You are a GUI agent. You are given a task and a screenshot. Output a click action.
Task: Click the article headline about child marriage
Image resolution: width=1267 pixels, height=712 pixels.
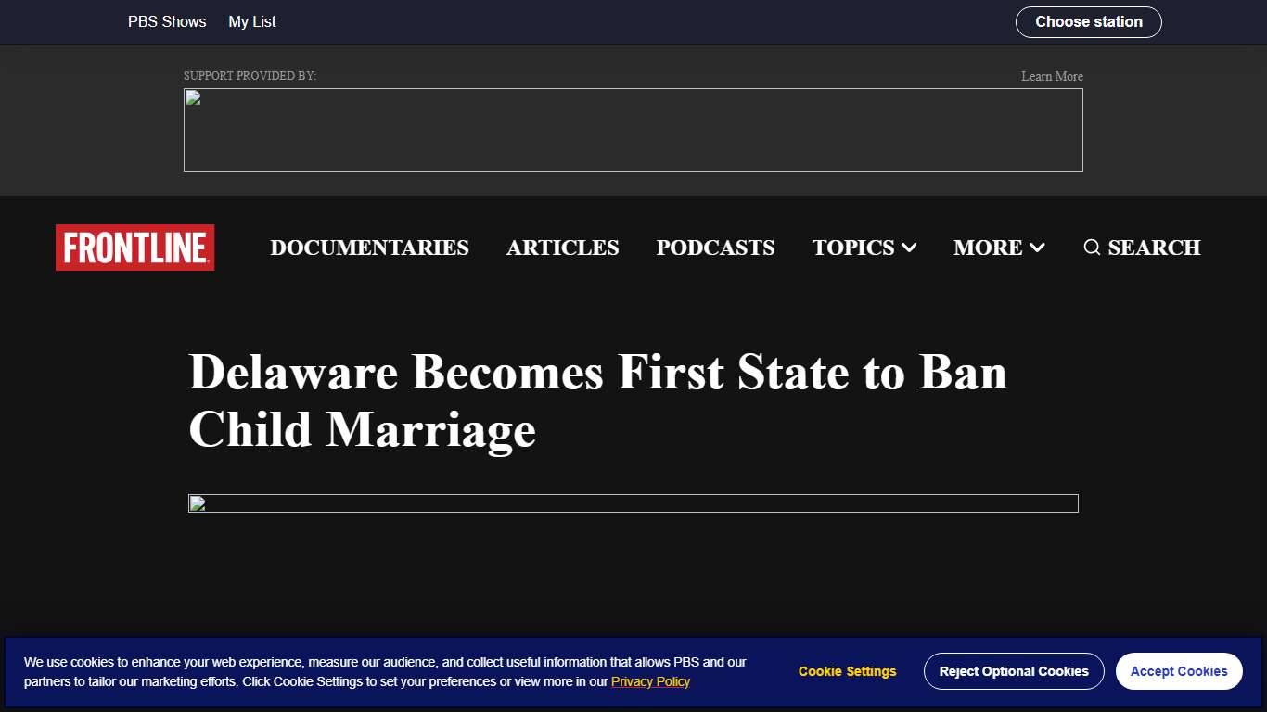596,400
